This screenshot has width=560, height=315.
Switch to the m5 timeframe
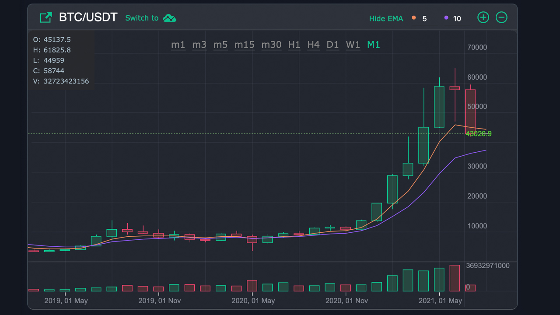[x=220, y=45]
